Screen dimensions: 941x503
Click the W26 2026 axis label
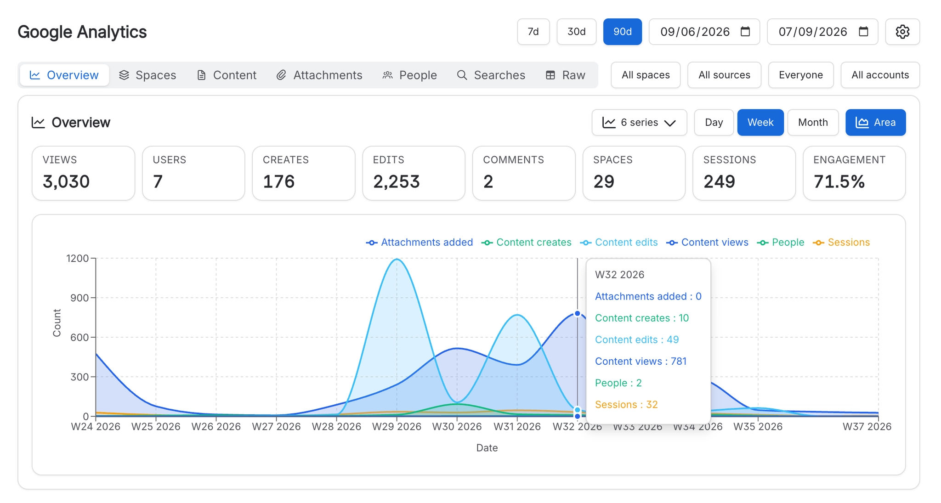click(216, 427)
